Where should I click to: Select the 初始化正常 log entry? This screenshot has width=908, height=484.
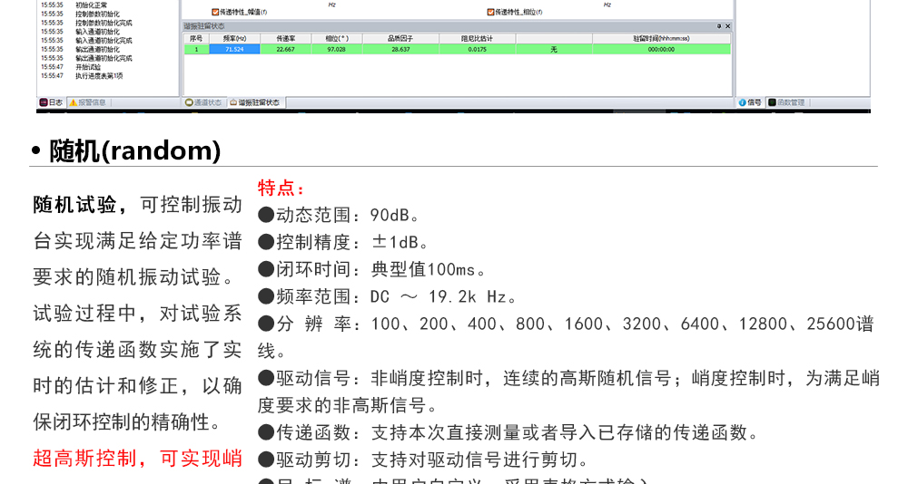(x=91, y=5)
